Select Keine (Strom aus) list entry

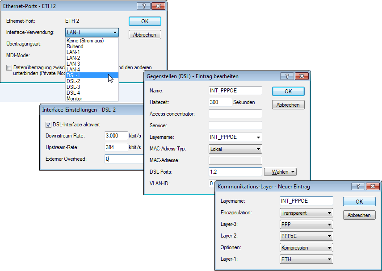click(85, 41)
